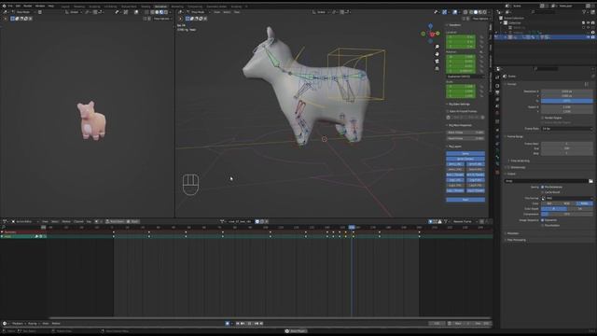The image size is (597, 336).
Task: Toggle Placeholders checkbox
Action: coord(543,225)
